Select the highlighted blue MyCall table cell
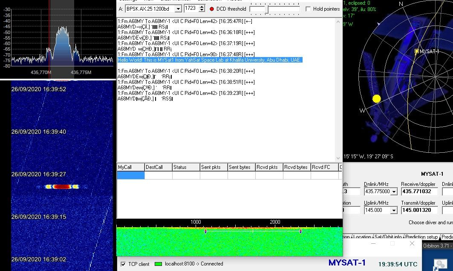Viewport: 453px width, 271px height. click(130, 175)
